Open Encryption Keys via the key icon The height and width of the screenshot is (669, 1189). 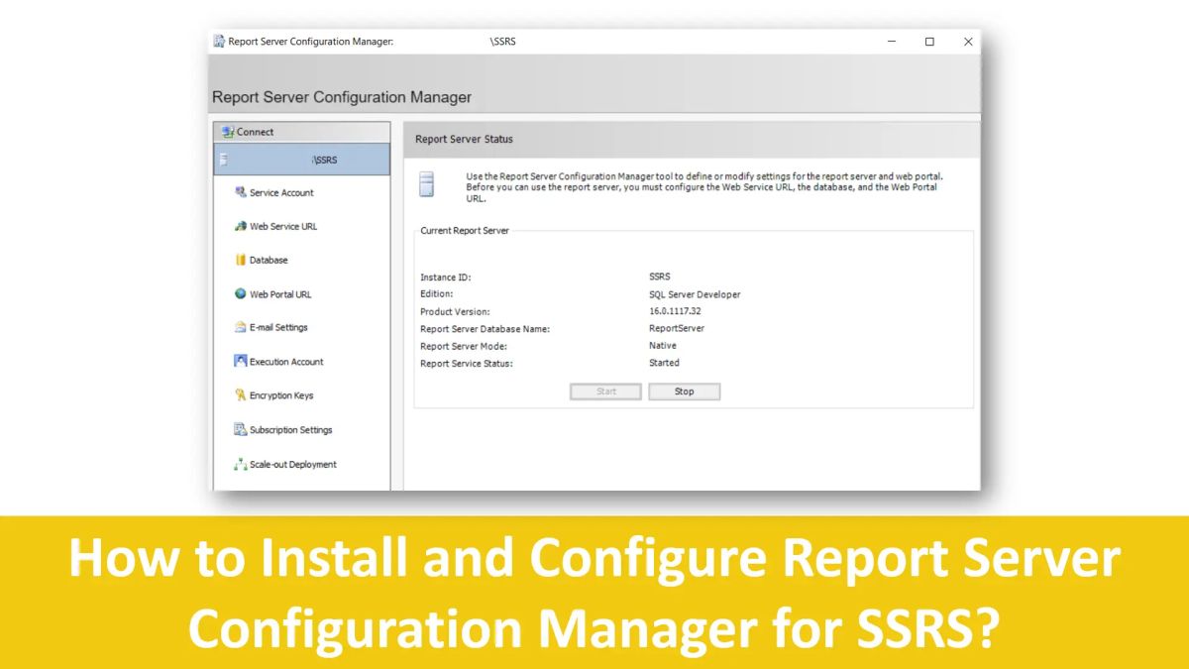click(239, 394)
